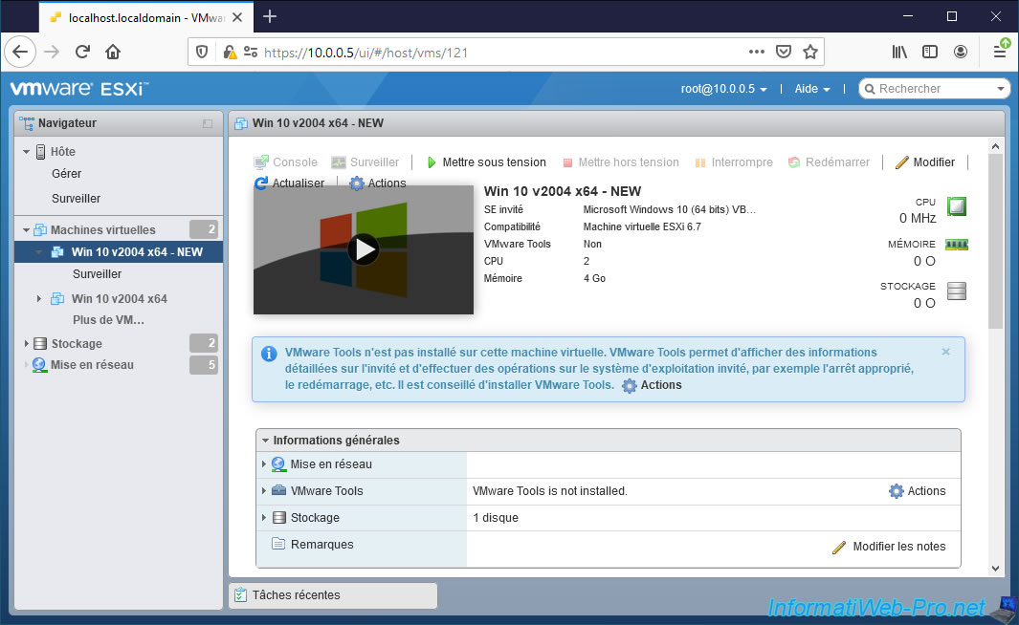Image resolution: width=1019 pixels, height=625 pixels.
Task: Click the memory module icon
Action: [957, 245]
